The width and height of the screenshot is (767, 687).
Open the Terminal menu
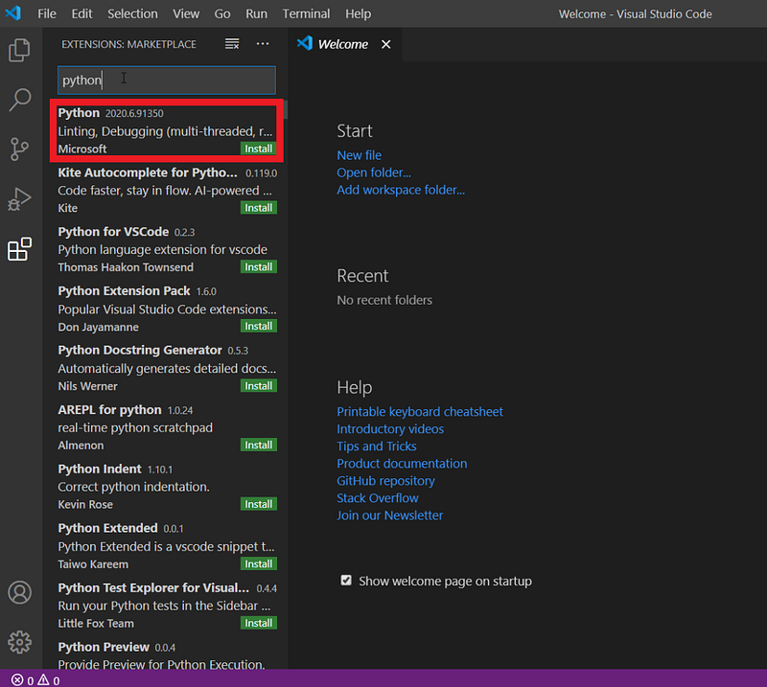(306, 13)
